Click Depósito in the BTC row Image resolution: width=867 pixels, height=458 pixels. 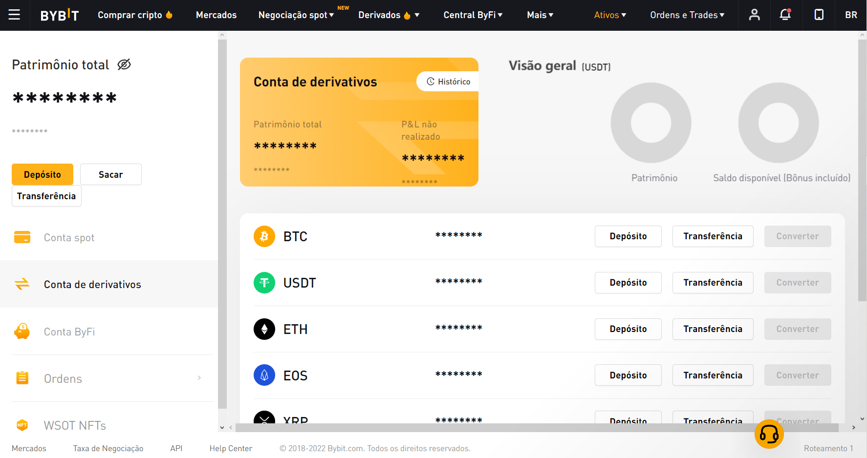(x=628, y=236)
